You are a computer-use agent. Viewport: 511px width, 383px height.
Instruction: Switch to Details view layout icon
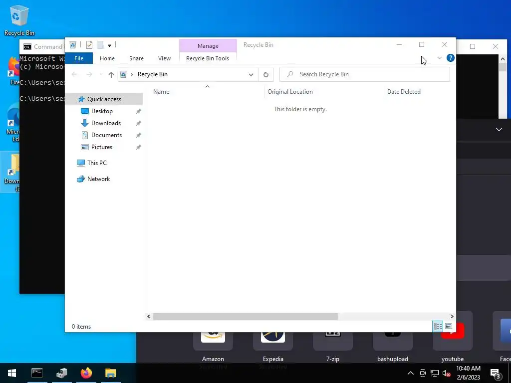pos(438,326)
